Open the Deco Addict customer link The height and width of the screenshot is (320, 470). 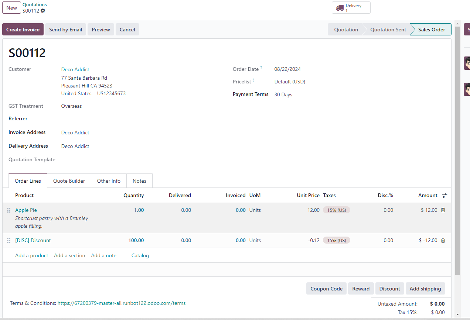point(75,69)
